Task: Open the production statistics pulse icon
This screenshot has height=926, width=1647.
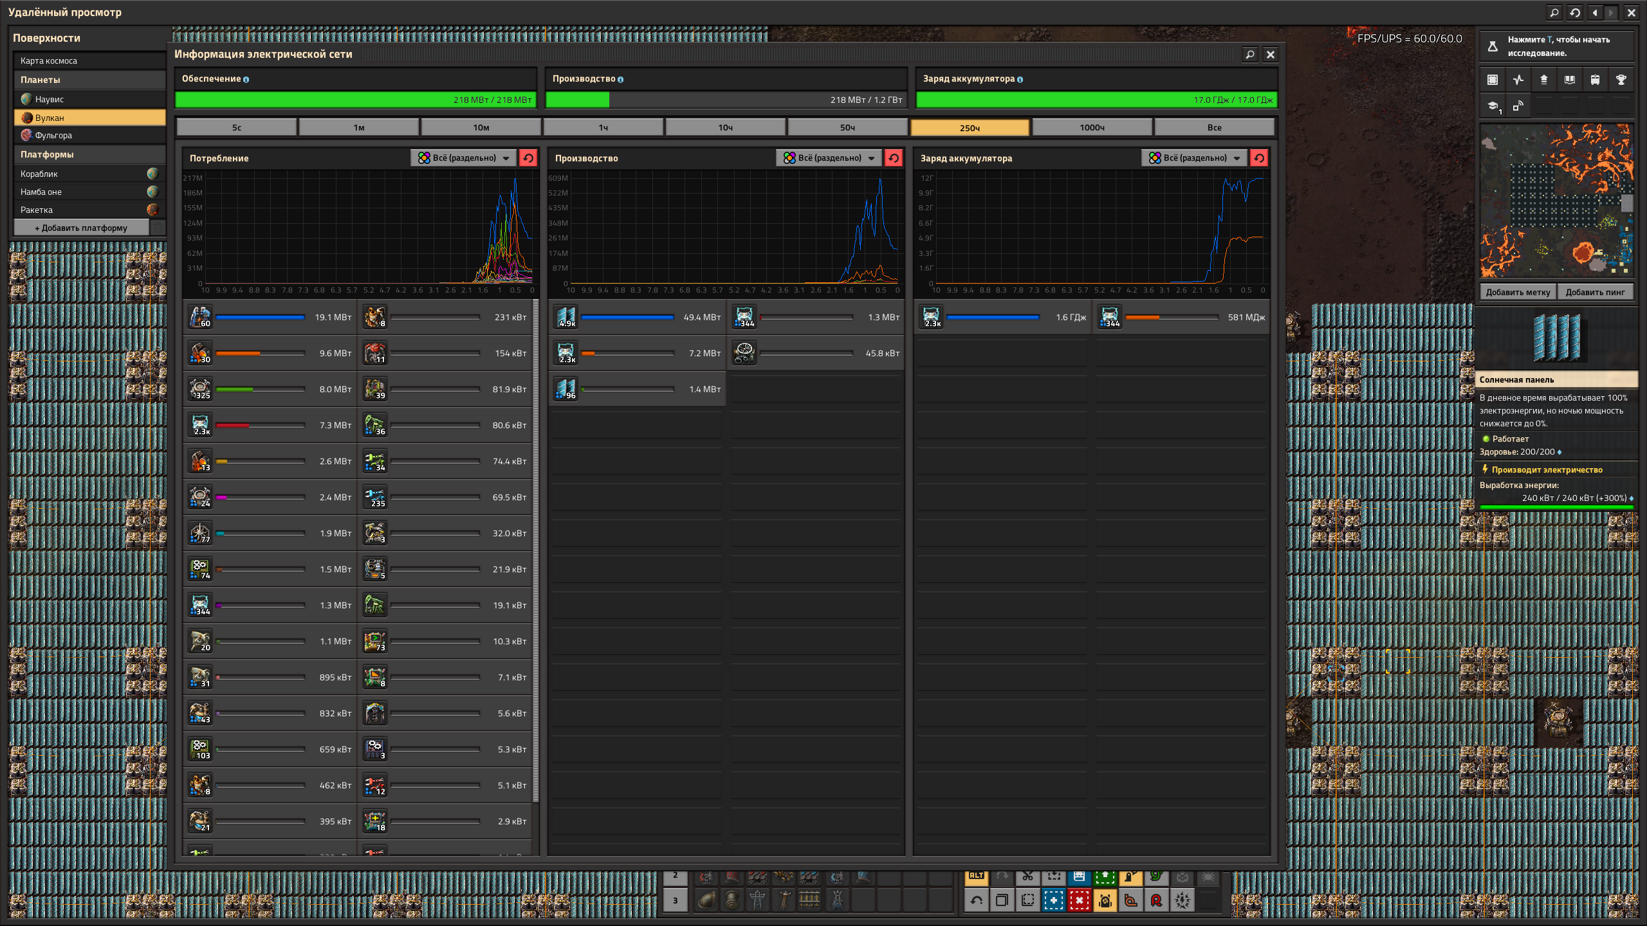Action: pos(1518,80)
